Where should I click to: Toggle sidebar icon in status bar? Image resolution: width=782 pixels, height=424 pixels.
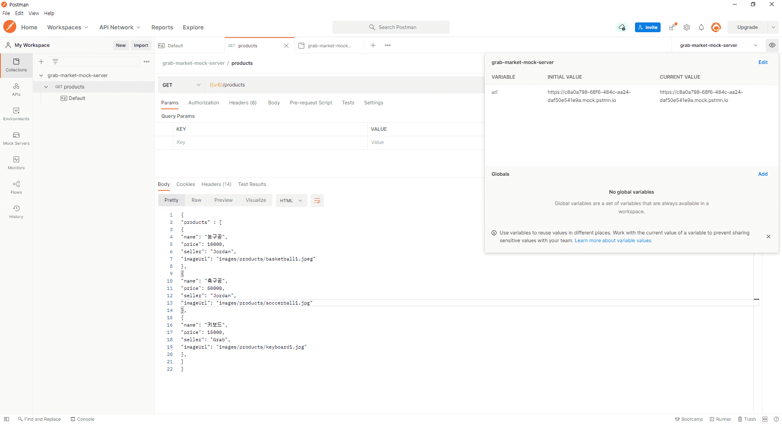point(7,419)
